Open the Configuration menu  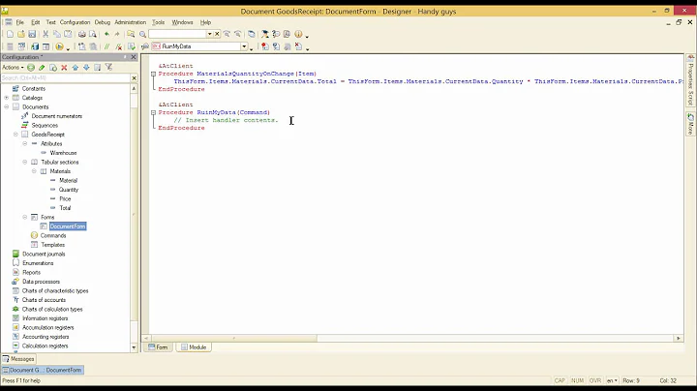point(75,22)
